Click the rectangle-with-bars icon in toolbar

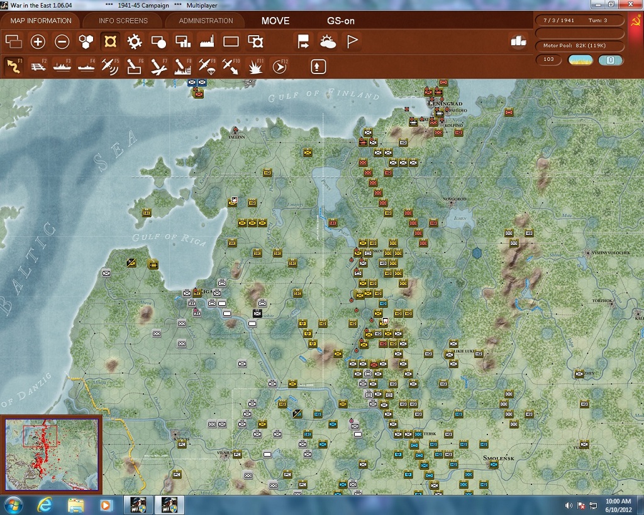[x=183, y=41]
